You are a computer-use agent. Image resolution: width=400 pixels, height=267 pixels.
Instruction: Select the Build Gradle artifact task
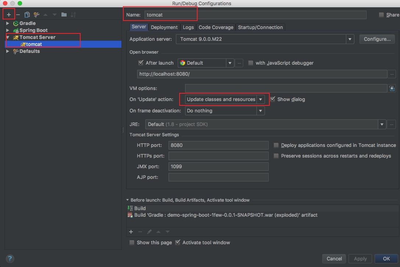tap(263, 215)
